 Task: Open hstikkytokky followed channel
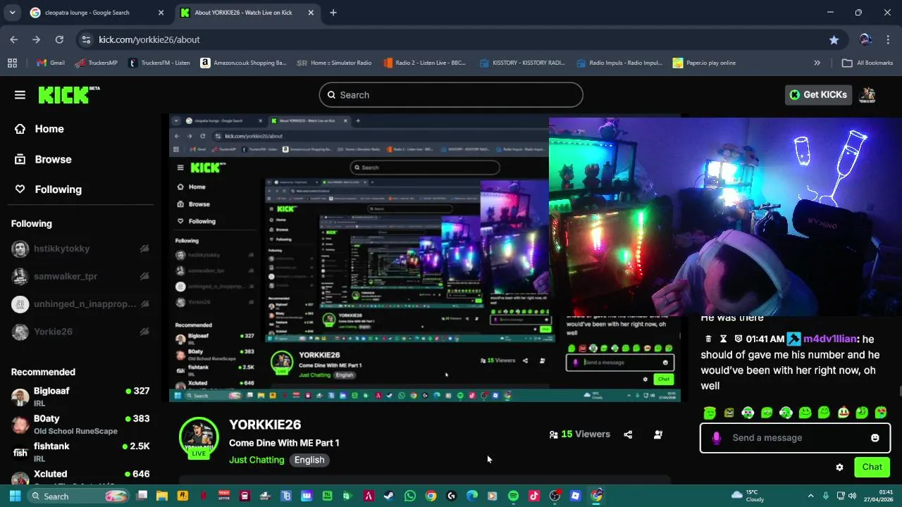[62, 249]
